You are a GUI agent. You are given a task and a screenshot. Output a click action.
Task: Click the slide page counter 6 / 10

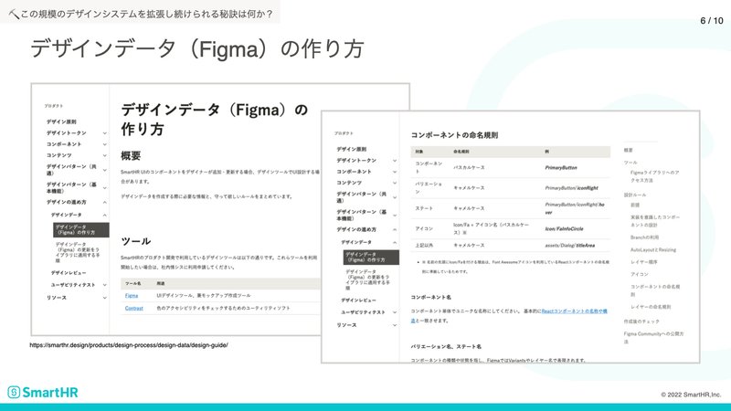(x=712, y=20)
